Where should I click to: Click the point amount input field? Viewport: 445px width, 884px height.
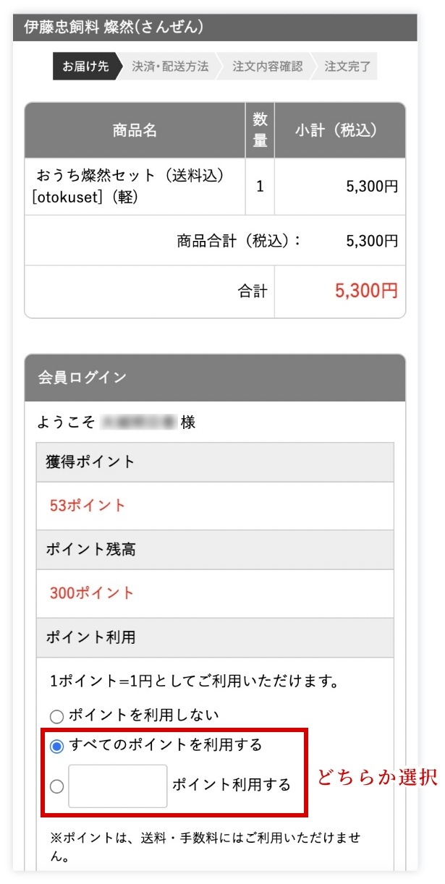(118, 786)
